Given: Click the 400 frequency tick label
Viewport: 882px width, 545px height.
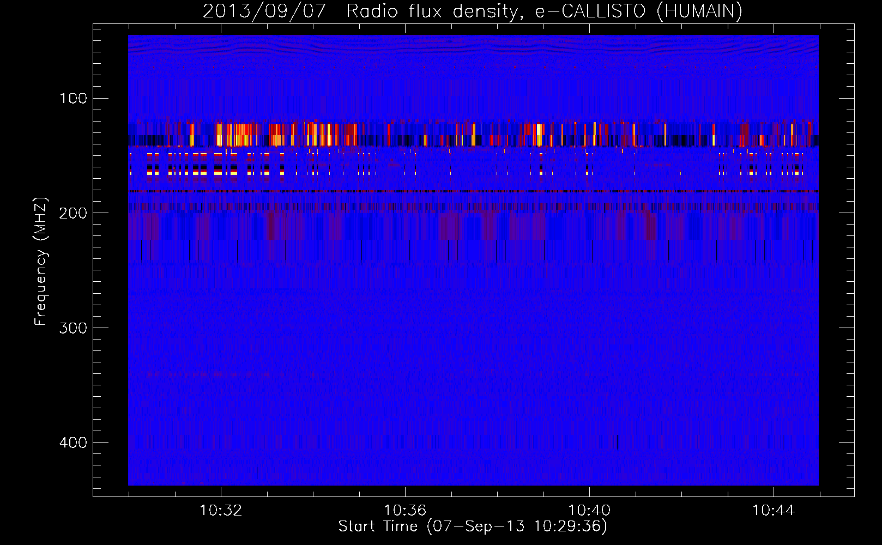Looking at the screenshot, I should 73,442.
